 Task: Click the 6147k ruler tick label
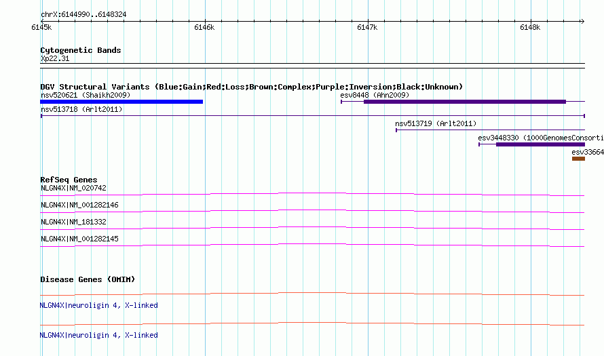click(x=367, y=27)
